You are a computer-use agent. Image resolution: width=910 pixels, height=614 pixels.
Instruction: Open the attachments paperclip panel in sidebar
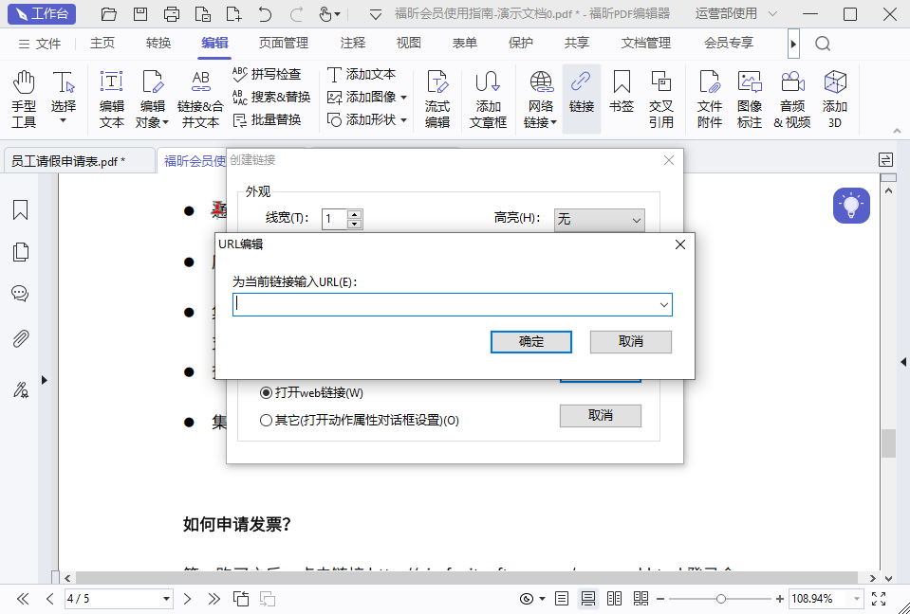click(20, 339)
